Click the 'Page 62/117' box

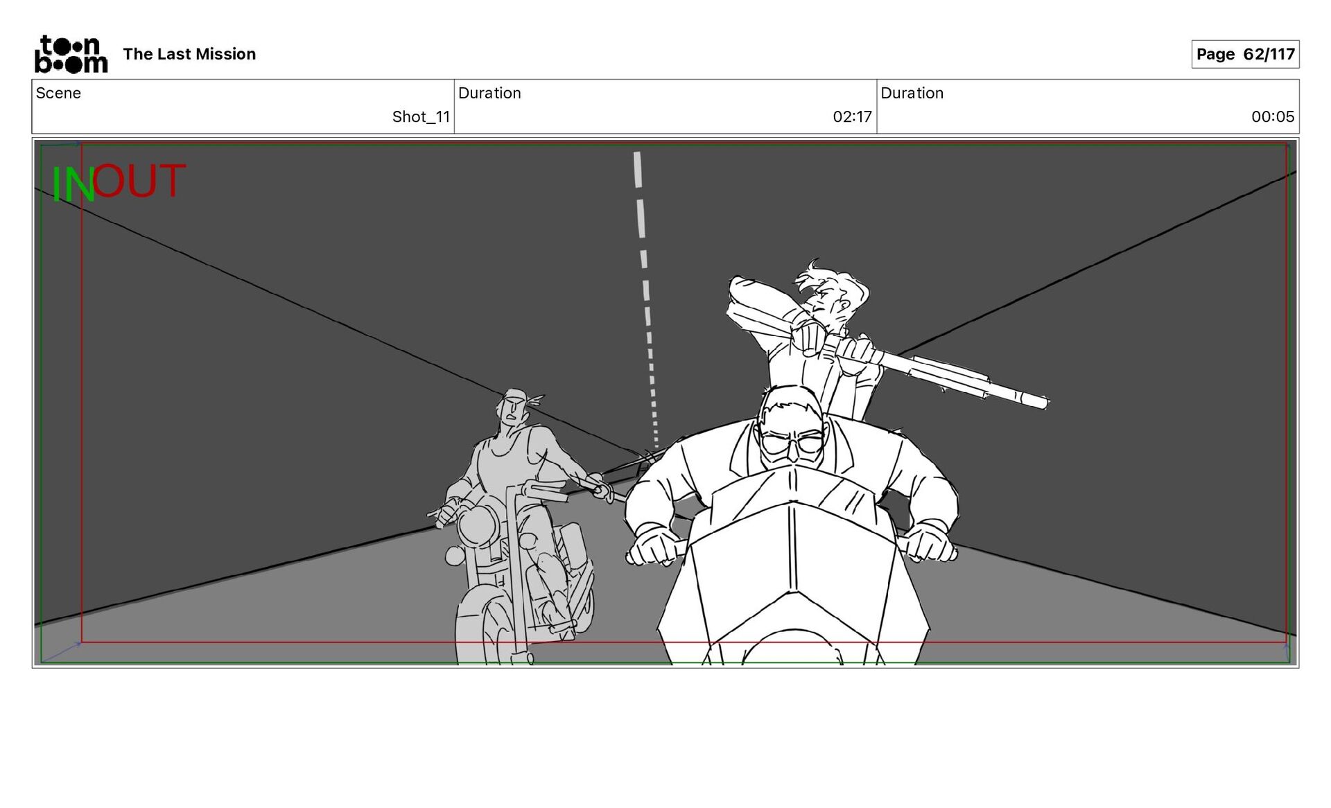(1245, 54)
